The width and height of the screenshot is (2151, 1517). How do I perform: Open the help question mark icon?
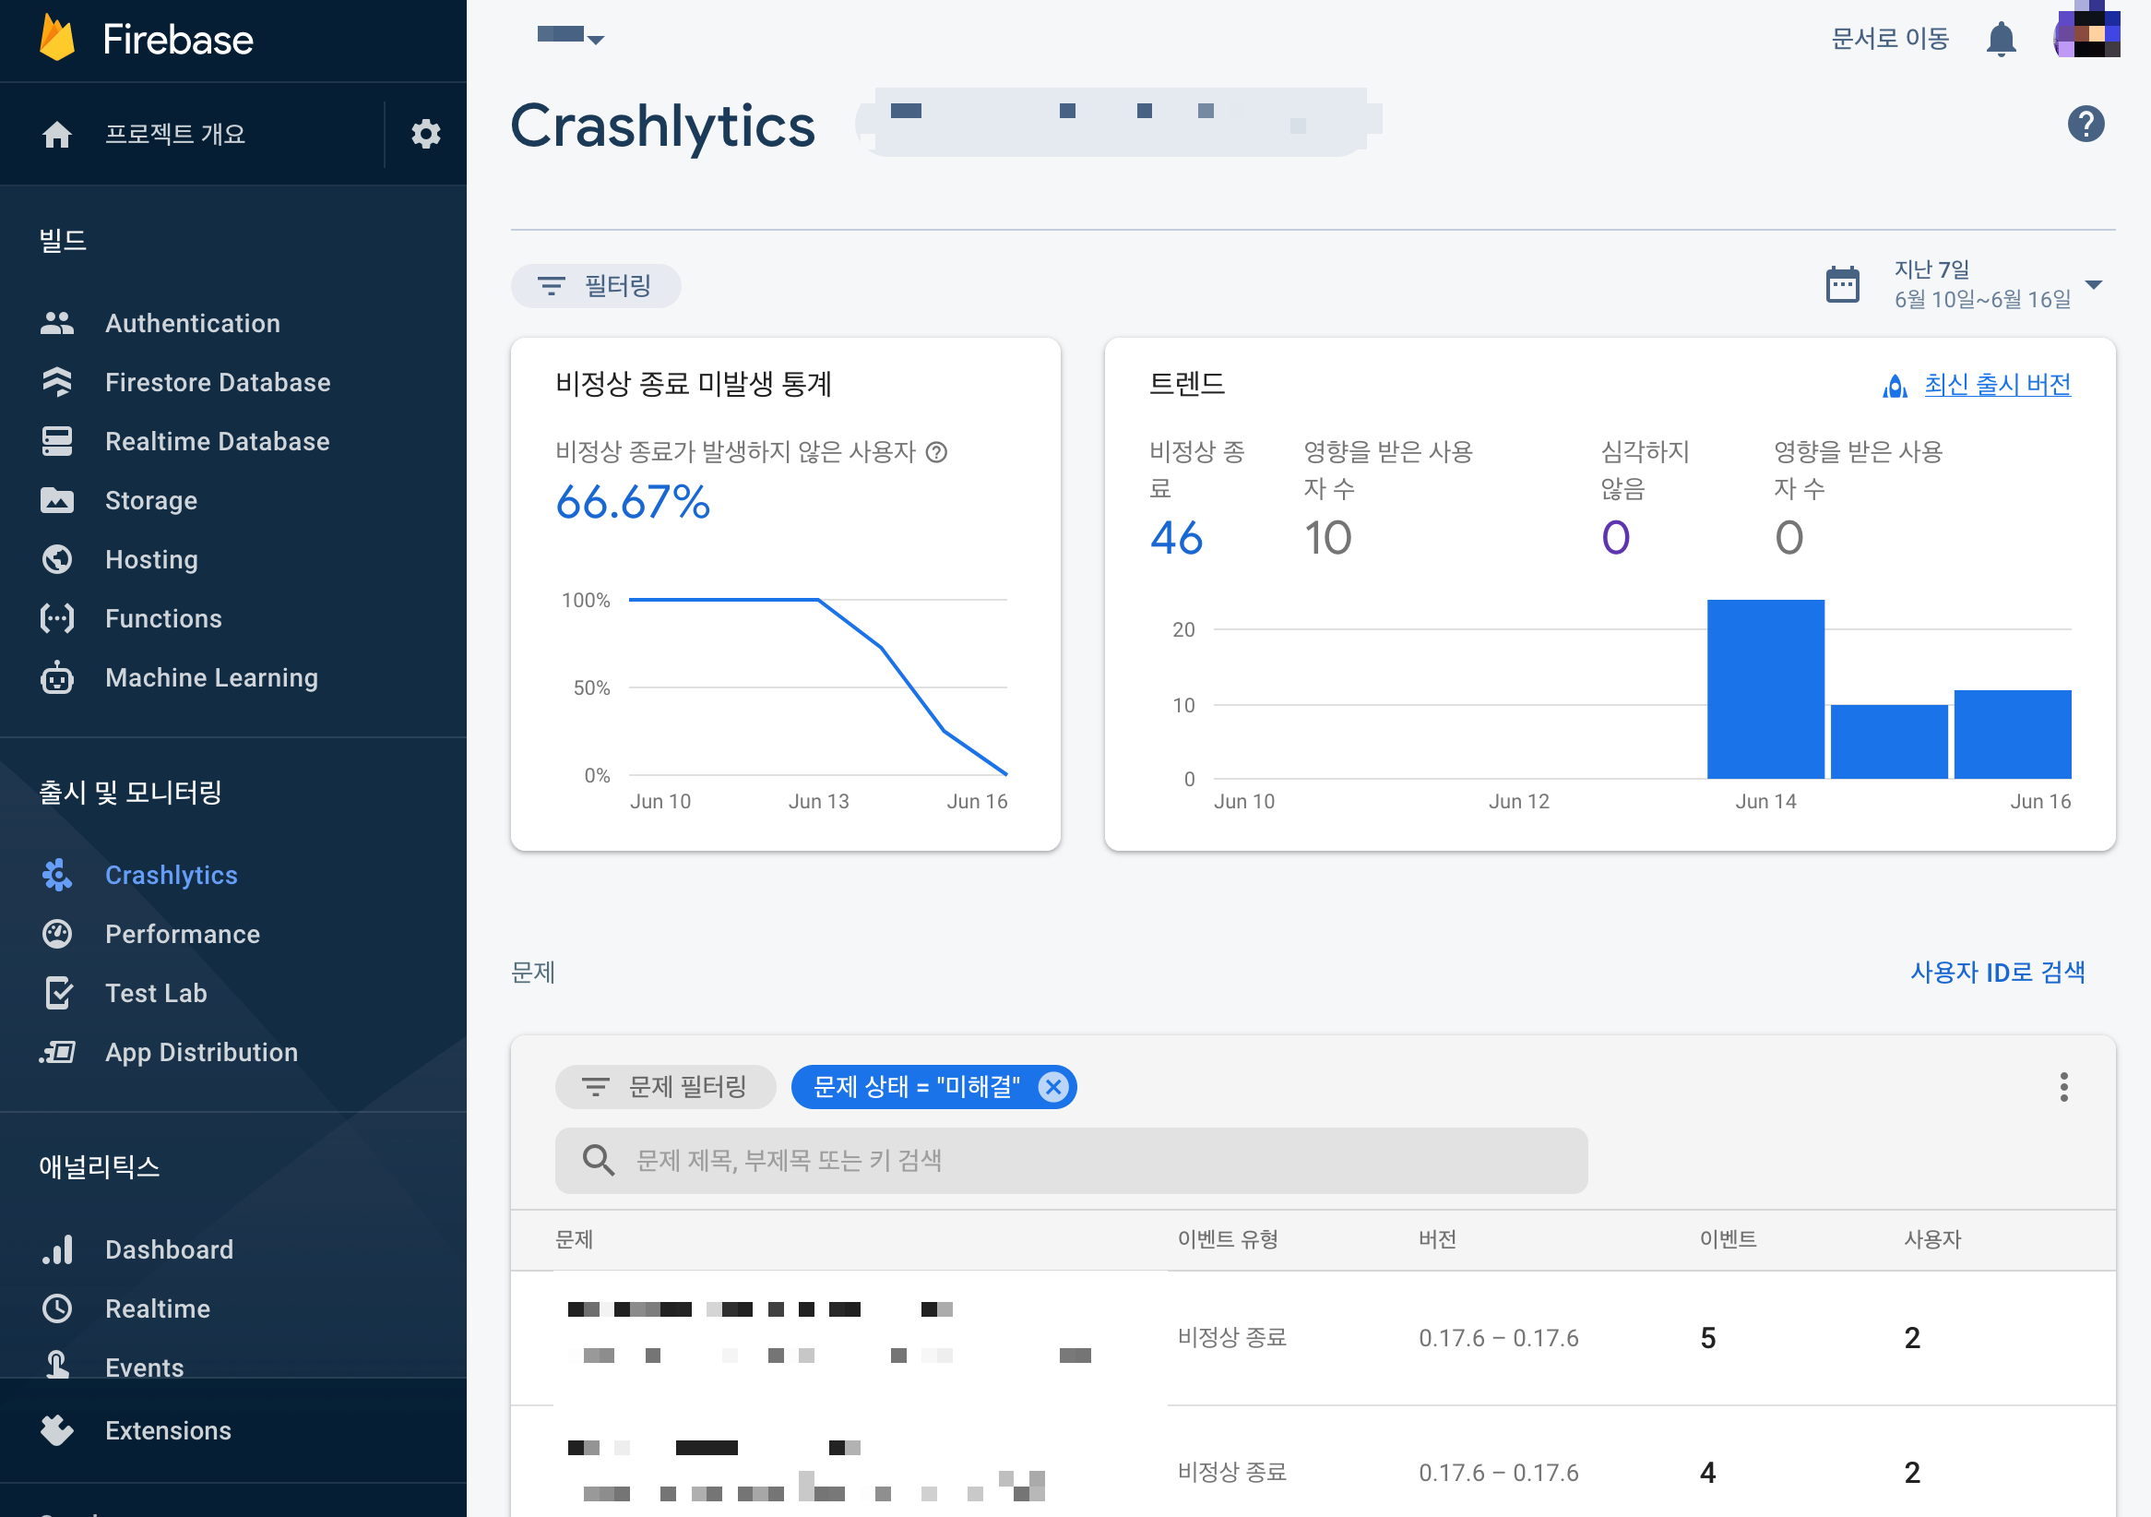[x=2086, y=124]
